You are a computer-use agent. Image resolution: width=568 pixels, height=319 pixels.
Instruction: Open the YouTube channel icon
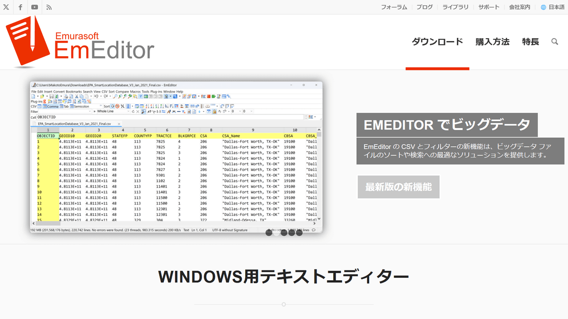click(35, 7)
